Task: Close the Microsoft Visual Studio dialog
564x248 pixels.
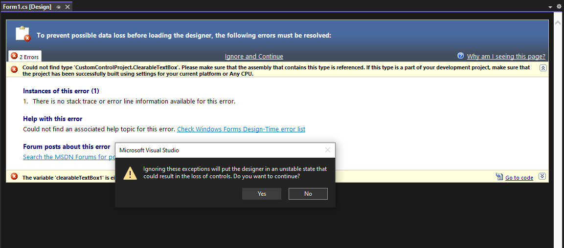Action: 327,150
